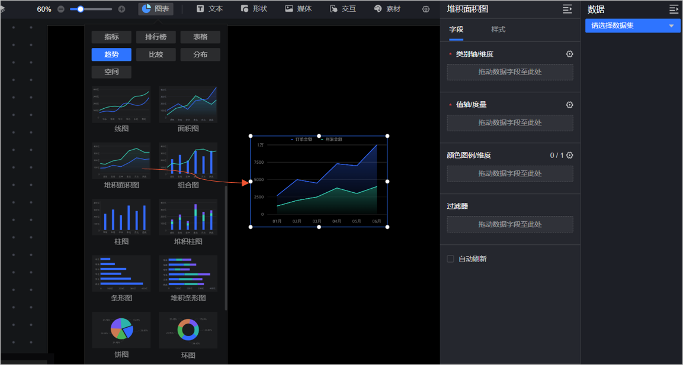This screenshot has width=683, height=365.
Task: Open the 图表 chart menu
Action: point(156,9)
